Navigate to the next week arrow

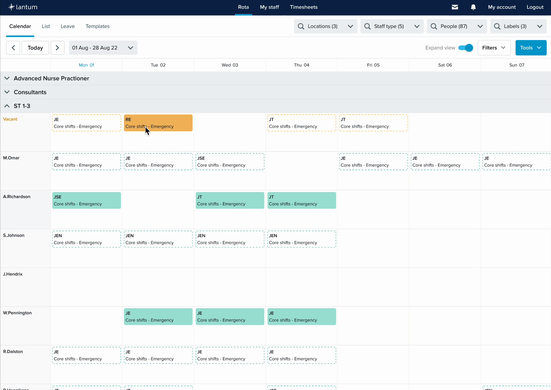click(58, 47)
